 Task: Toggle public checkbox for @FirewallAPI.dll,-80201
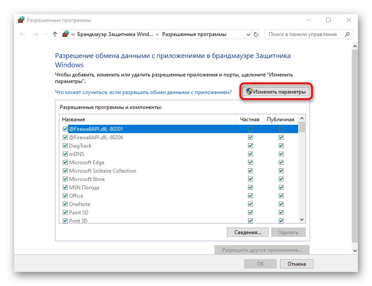pos(281,129)
